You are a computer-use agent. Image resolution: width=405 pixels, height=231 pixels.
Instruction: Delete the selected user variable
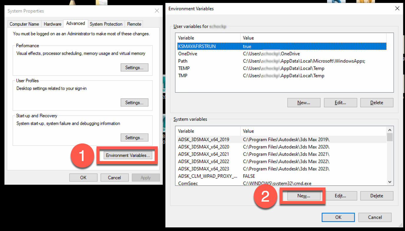click(x=377, y=102)
